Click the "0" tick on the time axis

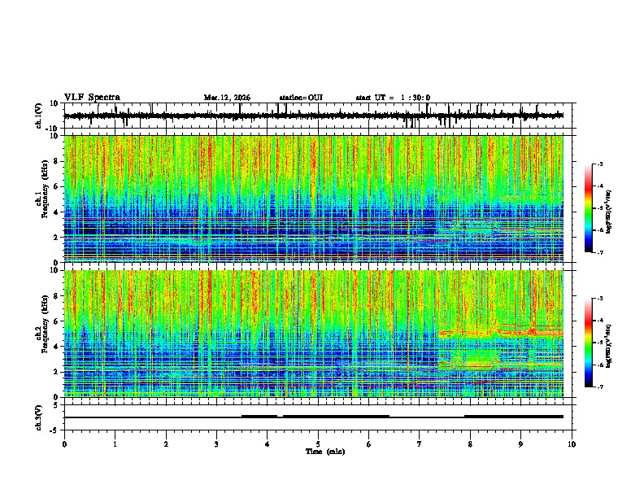[x=64, y=444]
